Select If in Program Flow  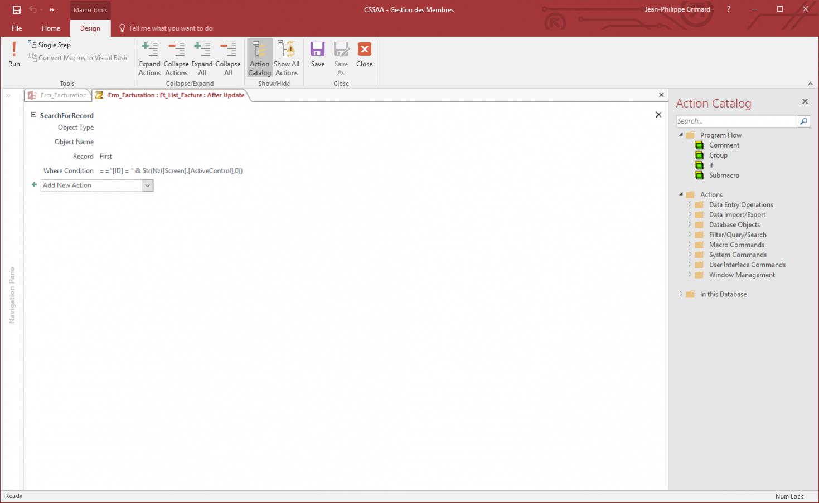[711, 165]
